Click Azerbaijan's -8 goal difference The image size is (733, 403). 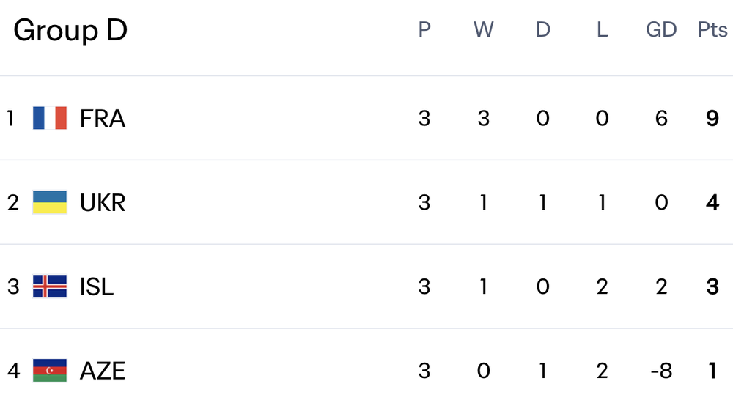pos(661,371)
